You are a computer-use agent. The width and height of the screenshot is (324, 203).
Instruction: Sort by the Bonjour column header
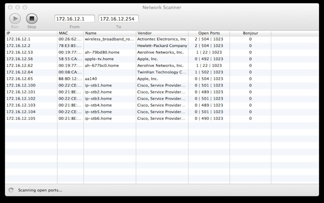[x=250, y=33]
